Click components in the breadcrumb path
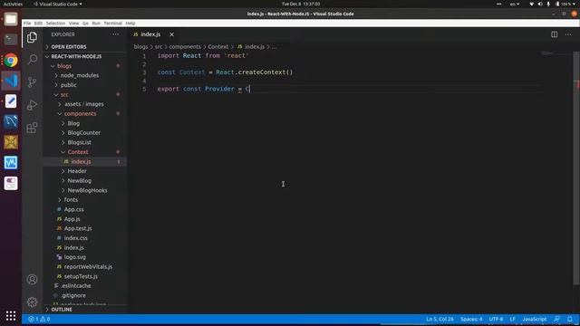Screen dimensions: 580x326 pos(185,47)
